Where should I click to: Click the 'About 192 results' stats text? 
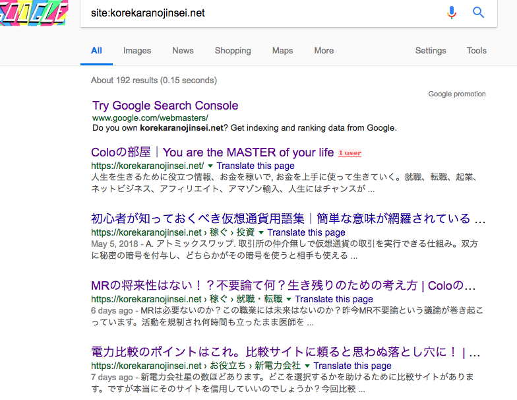154,81
